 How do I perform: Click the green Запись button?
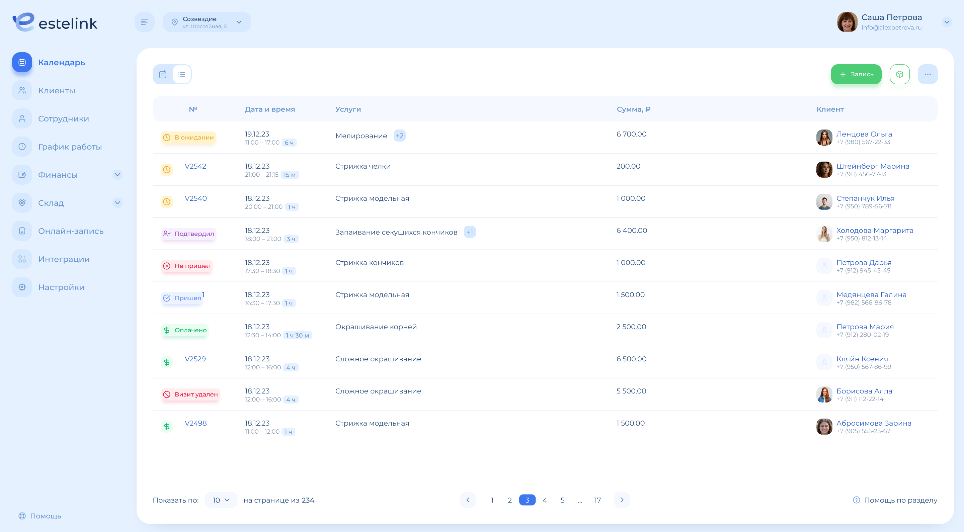[x=856, y=74]
